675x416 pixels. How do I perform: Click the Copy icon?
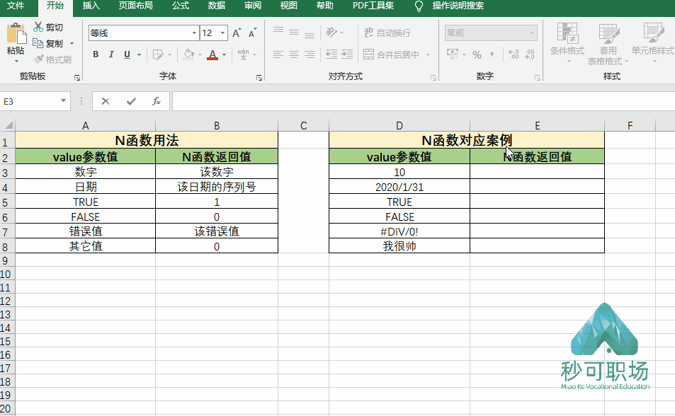click(38, 43)
